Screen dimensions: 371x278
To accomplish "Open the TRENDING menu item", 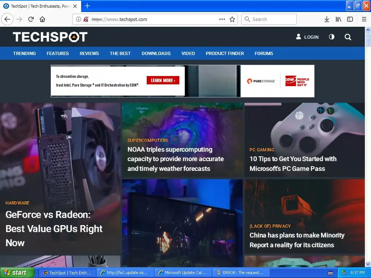I will (24, 54).
